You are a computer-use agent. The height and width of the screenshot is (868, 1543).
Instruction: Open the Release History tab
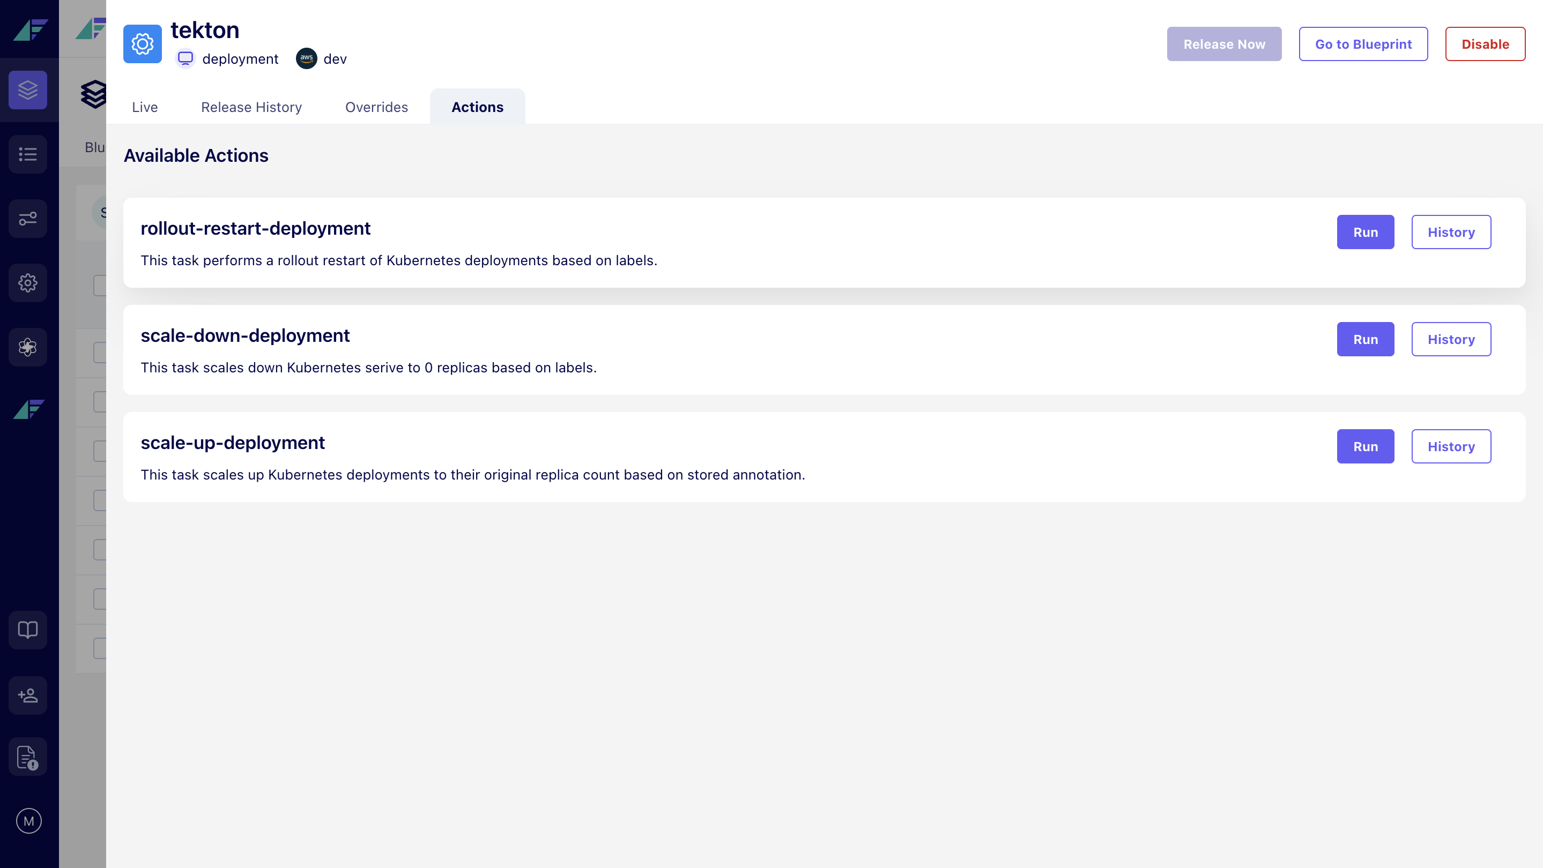(x=251, y=107)
